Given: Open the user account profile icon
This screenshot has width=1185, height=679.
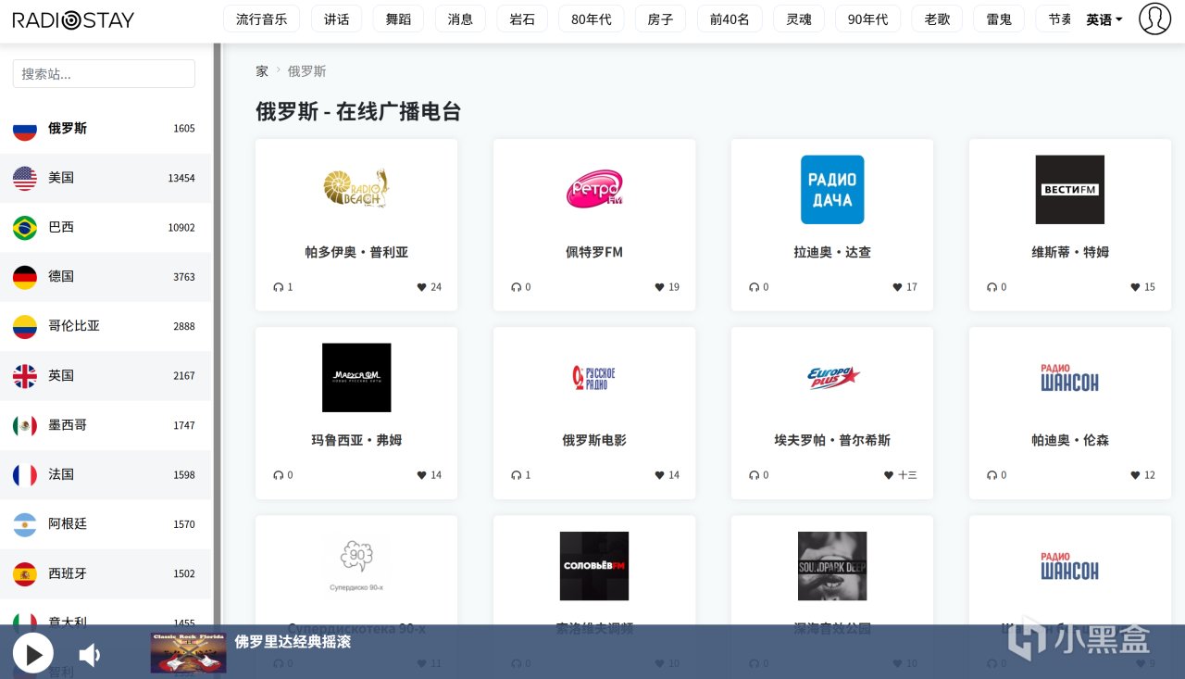Looking at the screenshot, I should click(1154, 19).
